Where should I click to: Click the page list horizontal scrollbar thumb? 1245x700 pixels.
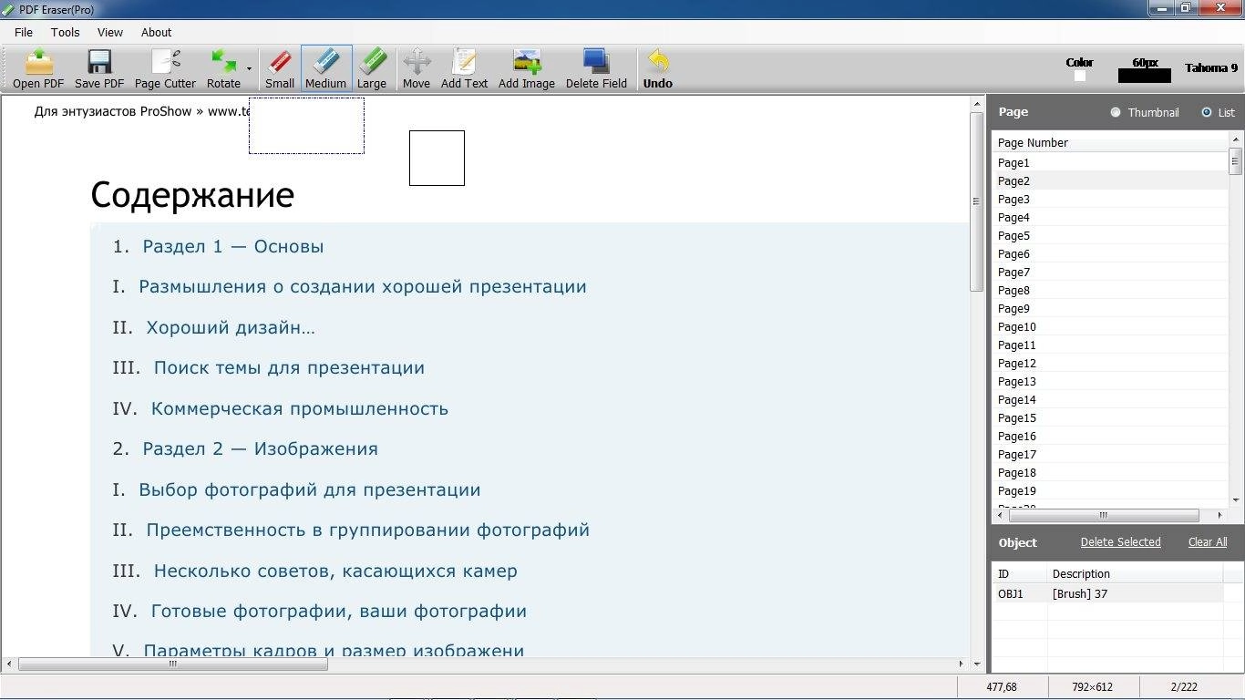tap(1103, 515)
